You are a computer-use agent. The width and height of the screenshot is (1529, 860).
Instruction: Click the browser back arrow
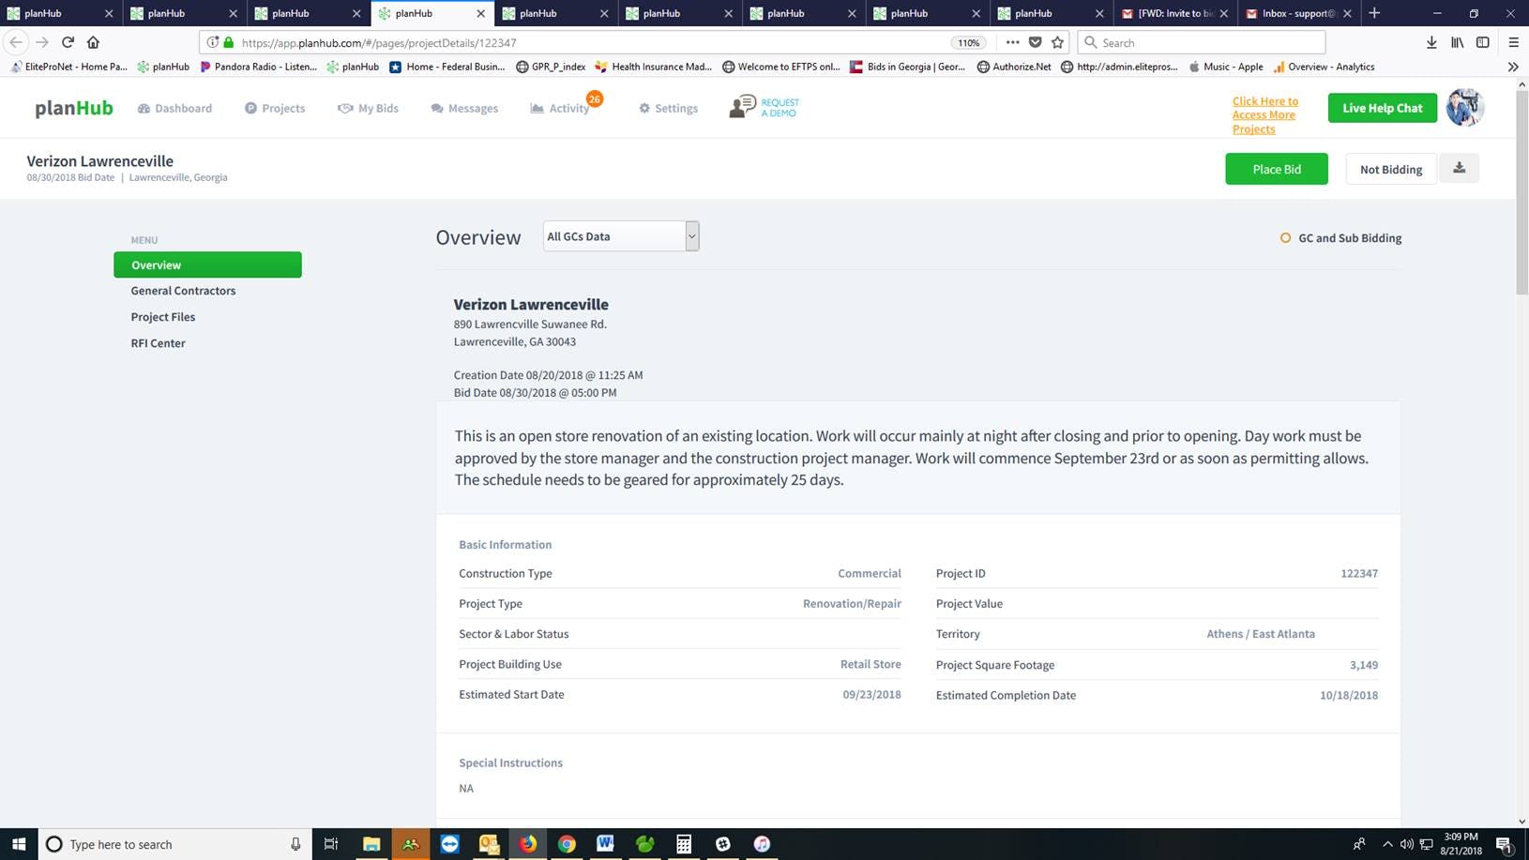(16, 42)
